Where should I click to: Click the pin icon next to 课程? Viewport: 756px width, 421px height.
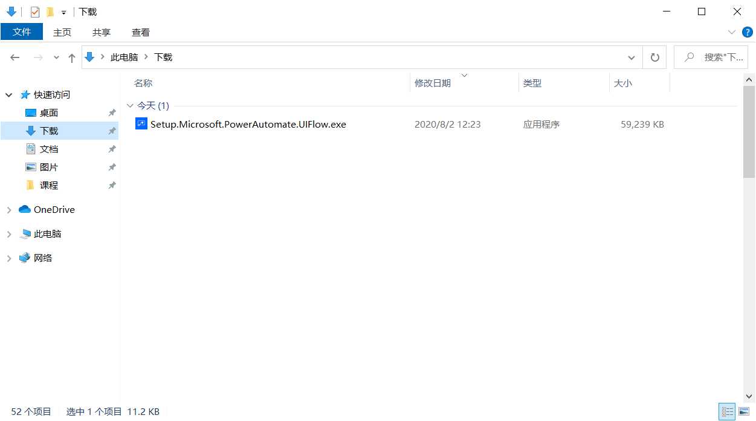coord(112,186)
